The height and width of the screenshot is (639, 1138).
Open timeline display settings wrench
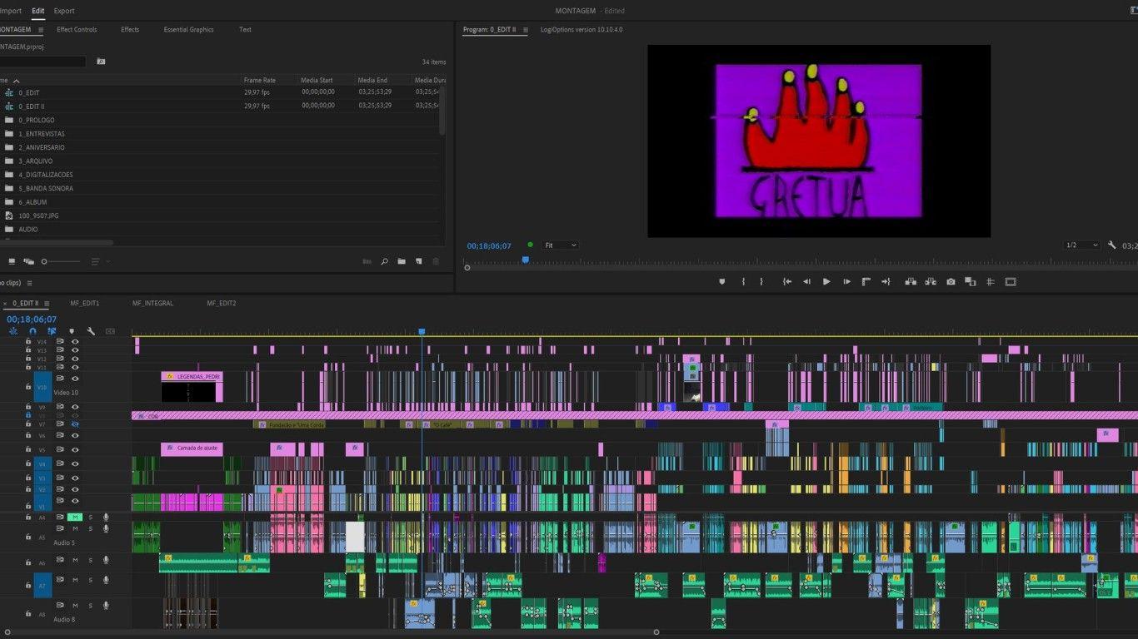point(91,331)
